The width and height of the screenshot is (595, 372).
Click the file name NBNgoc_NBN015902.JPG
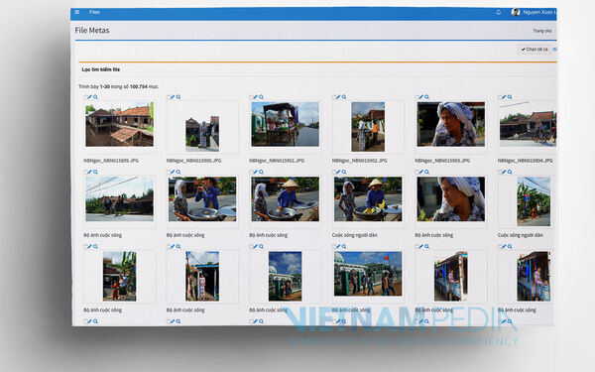coord(359,161)
